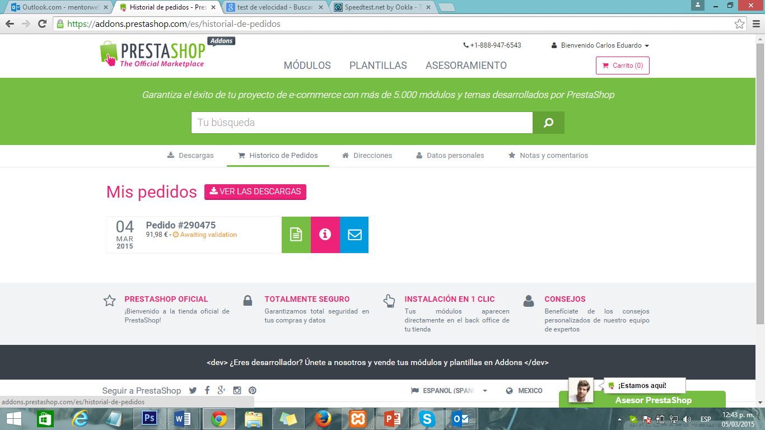
Task: Open the Datos personales tab
Action: click(x=450, y=156)
